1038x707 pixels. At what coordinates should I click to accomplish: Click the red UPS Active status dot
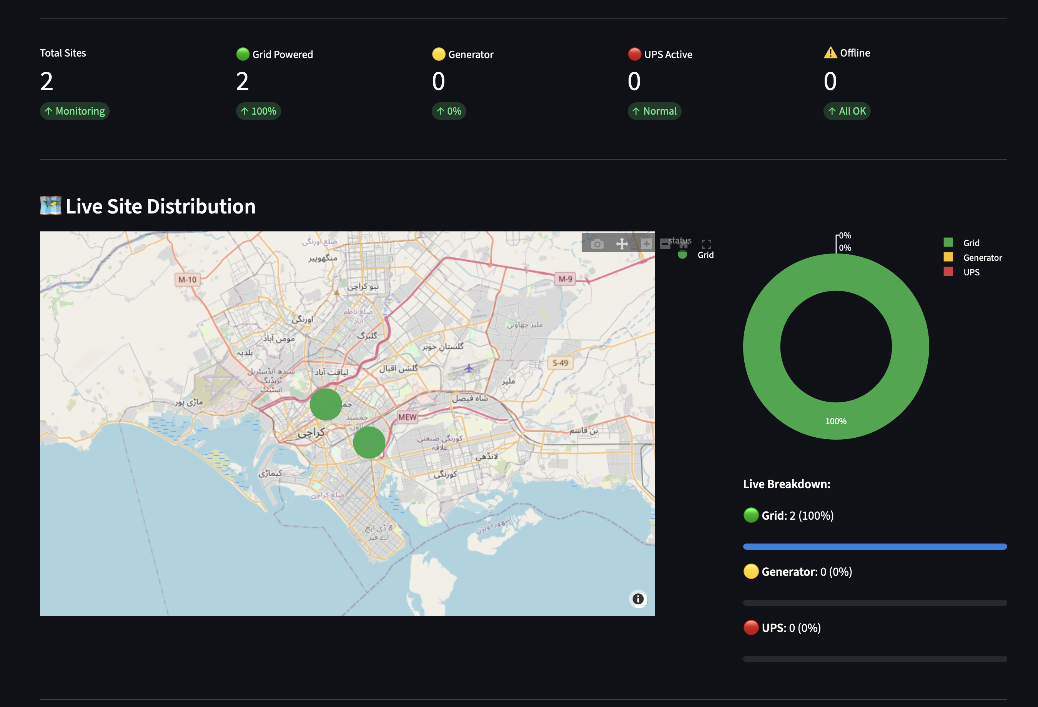635,54
